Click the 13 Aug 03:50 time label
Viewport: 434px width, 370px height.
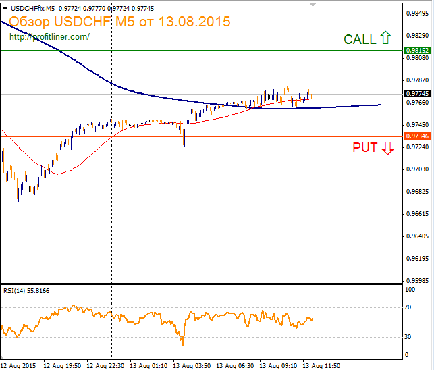[x=192, y=366]
